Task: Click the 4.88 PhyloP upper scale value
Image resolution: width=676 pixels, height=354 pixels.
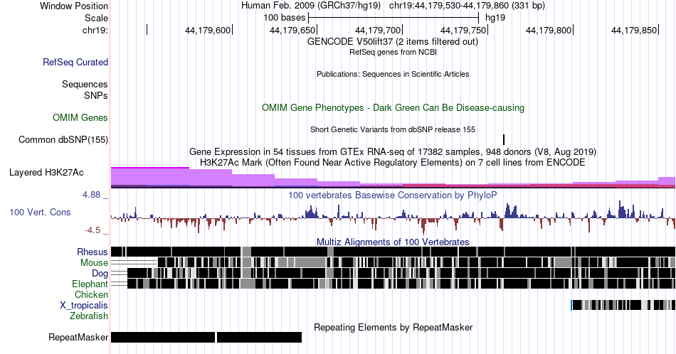Action: [x=91, y=195]
